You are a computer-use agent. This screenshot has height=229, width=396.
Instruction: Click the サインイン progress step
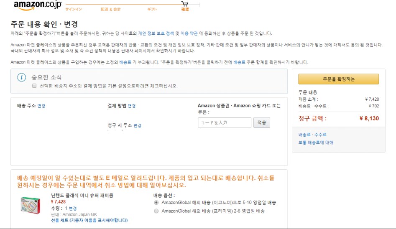pos(74,9)
